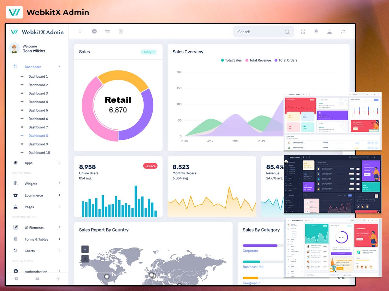Expand the Charts menu in sidebar
Viewport: 389px width, 291px height.
(x=30, y=251)
